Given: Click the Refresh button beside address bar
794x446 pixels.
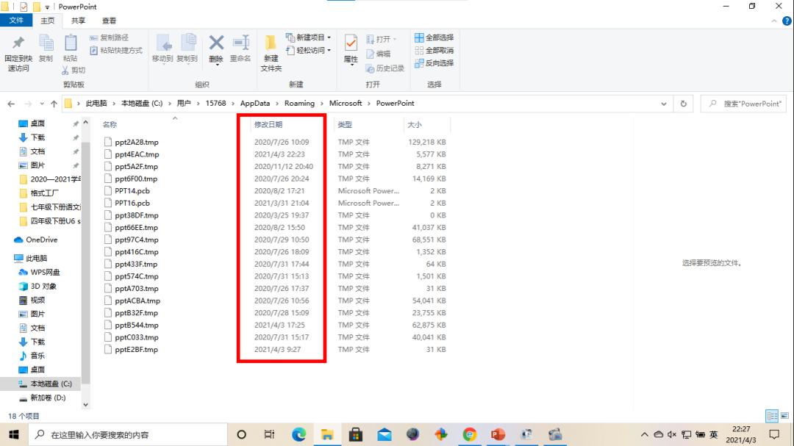Looking at the screenshot, I should (683, 104).
